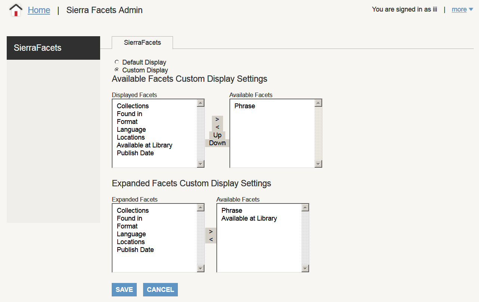This screenshot has height=302, width=479.
Task: Select Publish Date in Displayed Facets list
Action: [135, 153]
